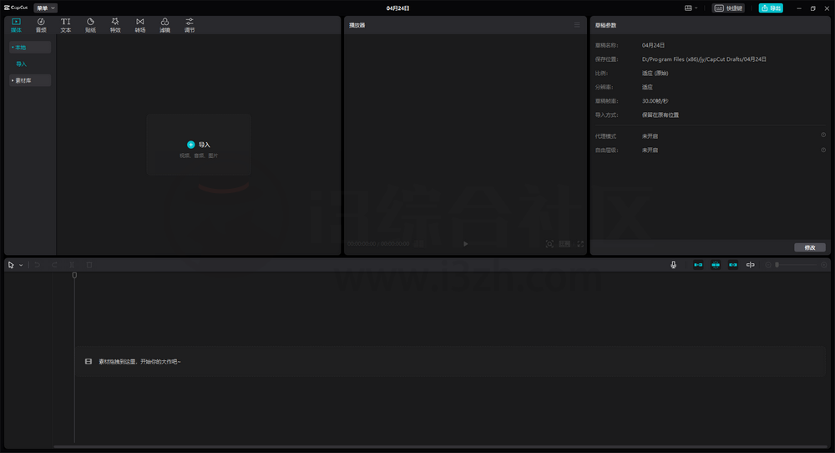Click the 未开启 value beside 代理模式
This screenshot has height=453, width=835.
tap(650, 136)
